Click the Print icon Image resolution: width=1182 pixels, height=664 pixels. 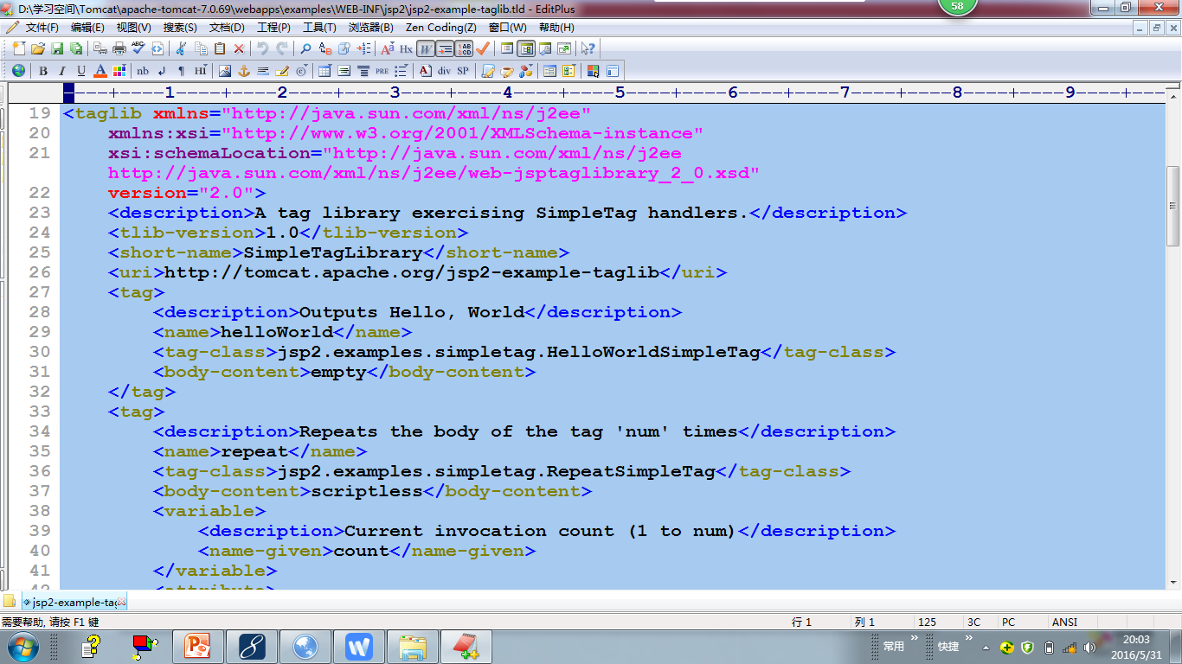click(119, 48)
